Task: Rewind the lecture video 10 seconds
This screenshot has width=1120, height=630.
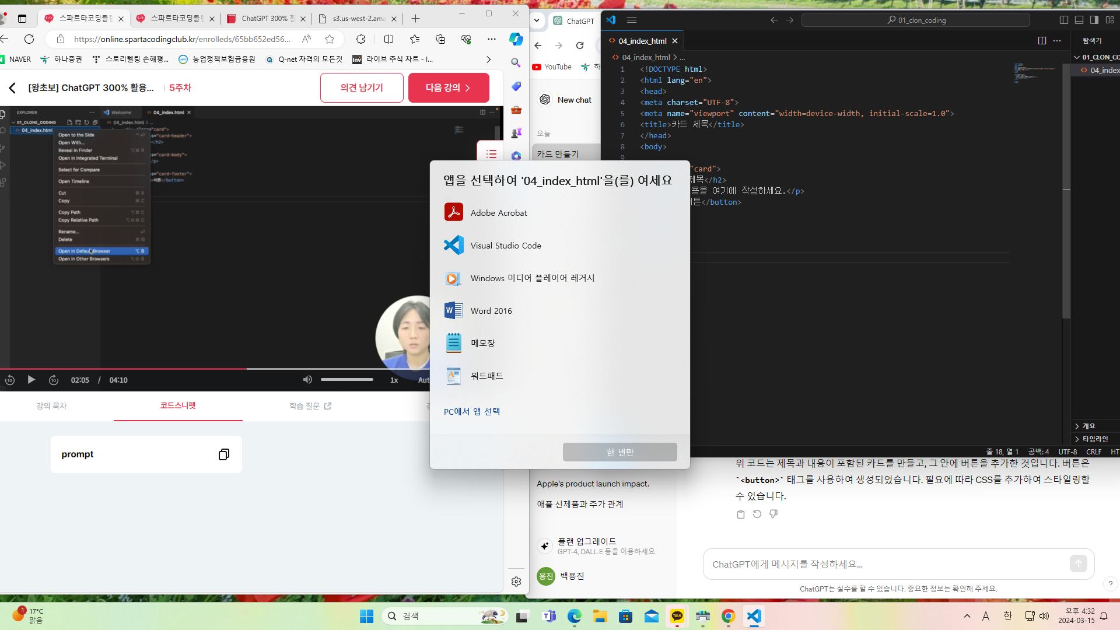Action: (x=10, y=380)
